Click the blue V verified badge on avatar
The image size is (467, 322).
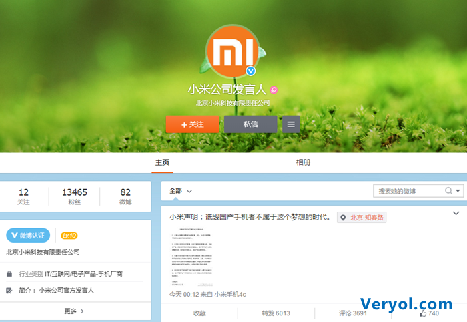(x=251, y=71)
